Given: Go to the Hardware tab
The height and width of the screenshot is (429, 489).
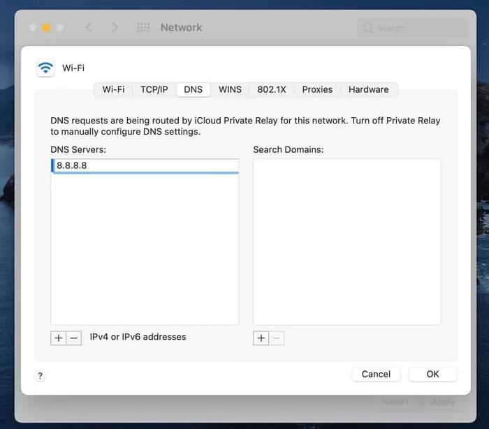Looking at the screenshot, I should [368, 90].
